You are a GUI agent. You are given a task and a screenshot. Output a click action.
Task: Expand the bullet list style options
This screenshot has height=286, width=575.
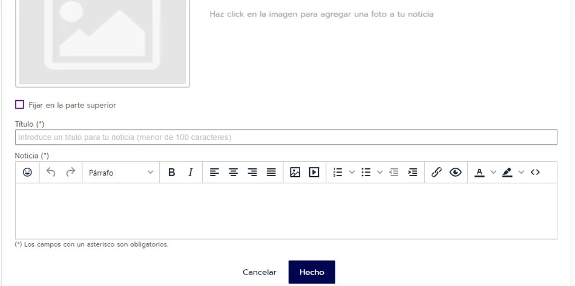coord(379,173)
